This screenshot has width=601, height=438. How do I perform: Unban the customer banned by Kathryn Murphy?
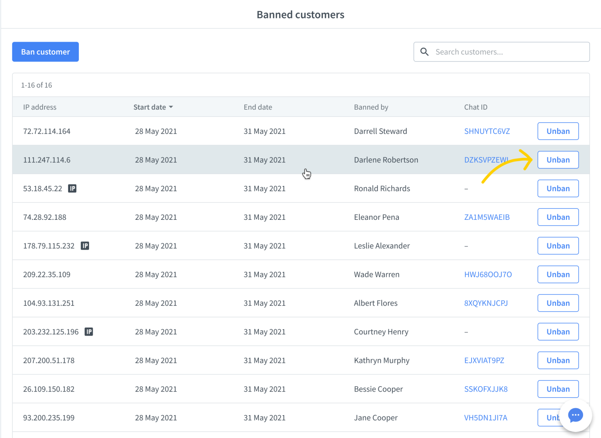pos(558,361)
